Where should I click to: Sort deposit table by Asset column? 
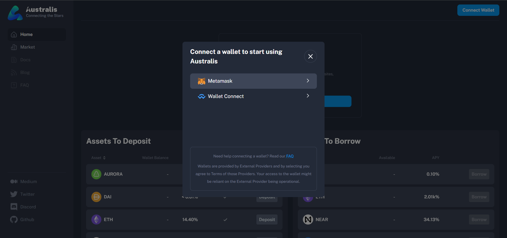click(x=98, y=158)
